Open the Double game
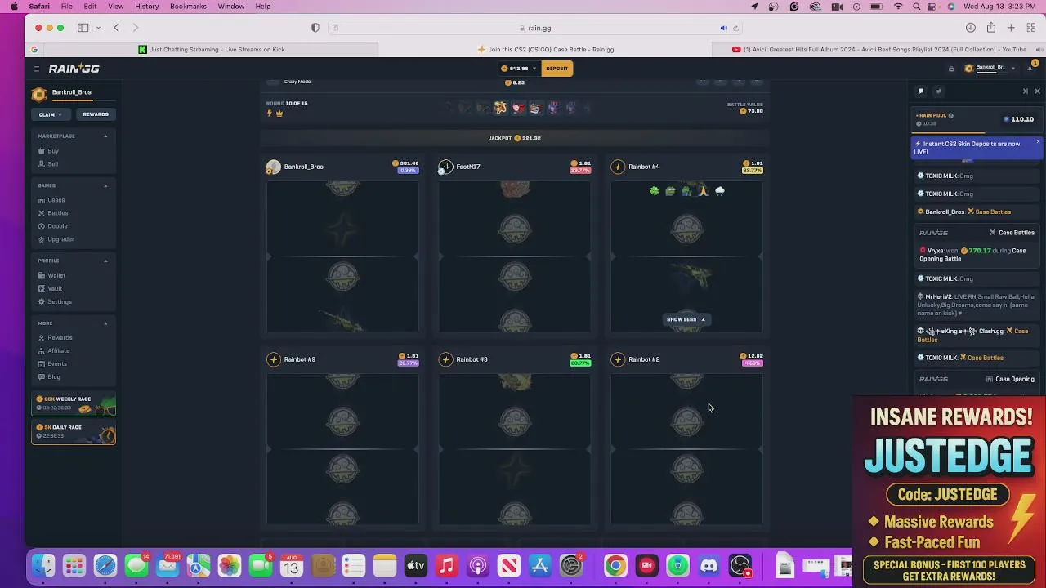 pos(57,226)
